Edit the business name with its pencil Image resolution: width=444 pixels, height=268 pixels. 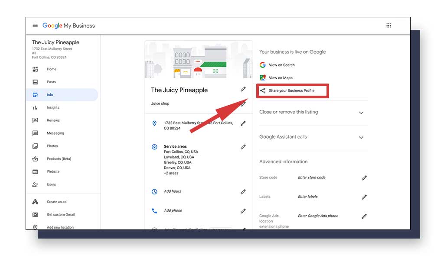243,89
